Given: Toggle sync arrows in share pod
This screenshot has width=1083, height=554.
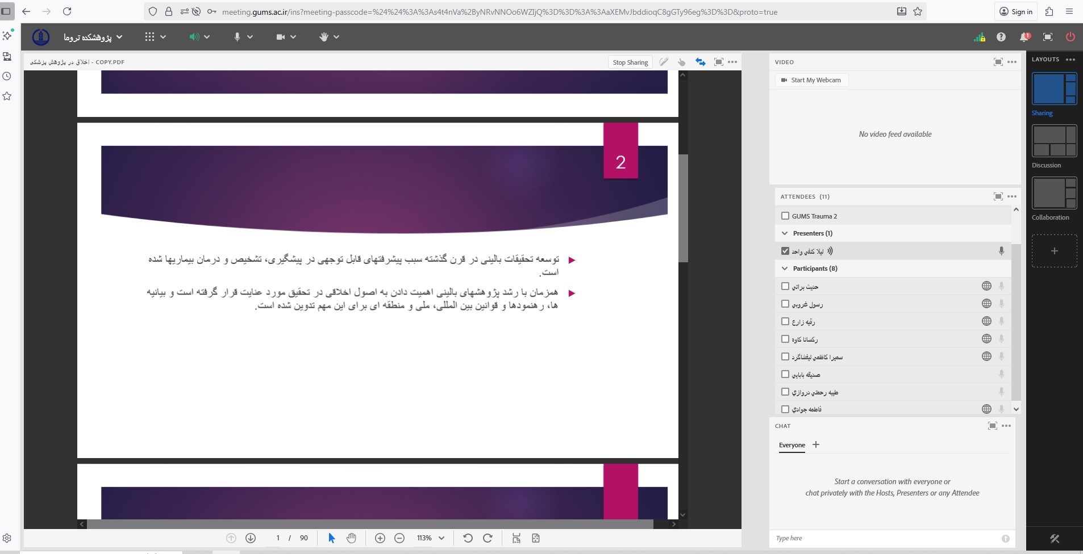Looking at the screenshot, I should tap(700, 62).
